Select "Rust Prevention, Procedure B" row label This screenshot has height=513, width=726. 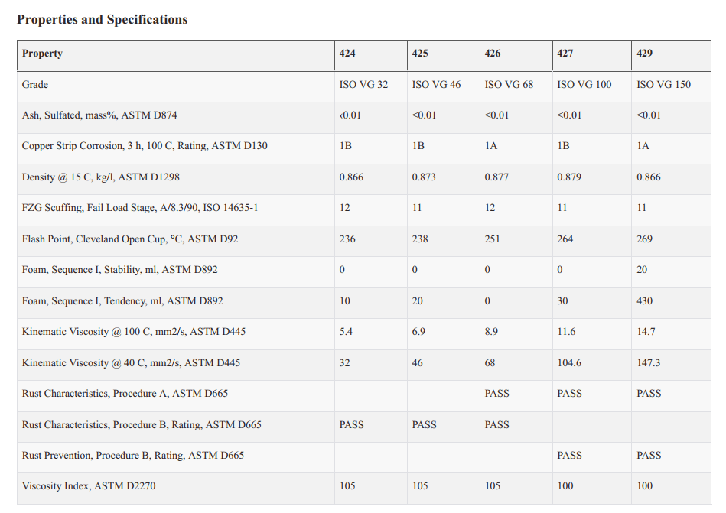133,456
